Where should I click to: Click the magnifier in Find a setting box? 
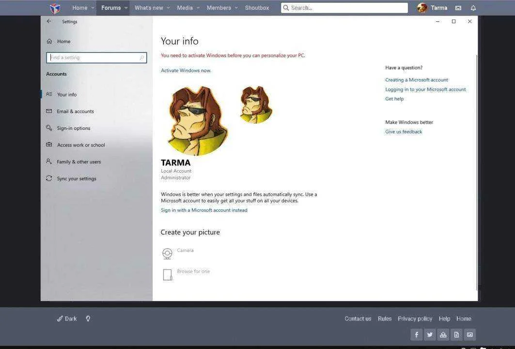[x=142, y=58]
